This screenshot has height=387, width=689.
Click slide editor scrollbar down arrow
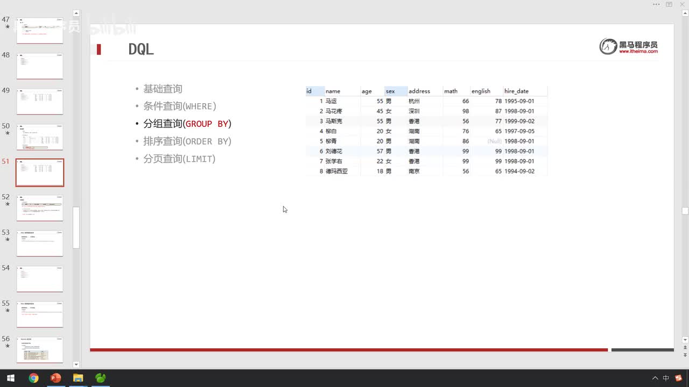point(685,340)
